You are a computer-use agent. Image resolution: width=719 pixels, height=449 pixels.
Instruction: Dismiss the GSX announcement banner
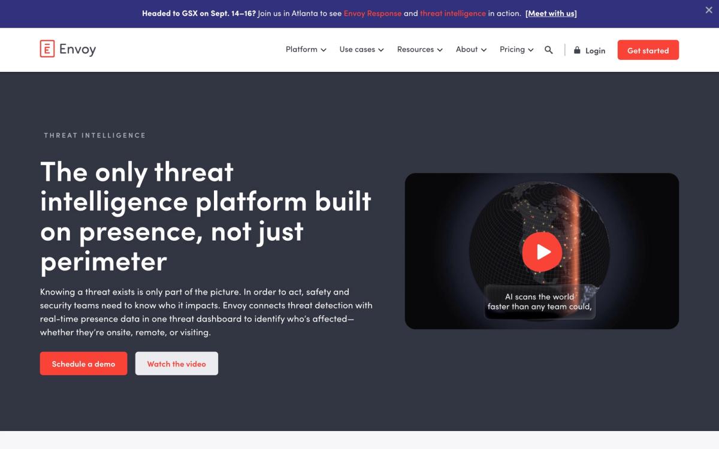coord(709,10)
